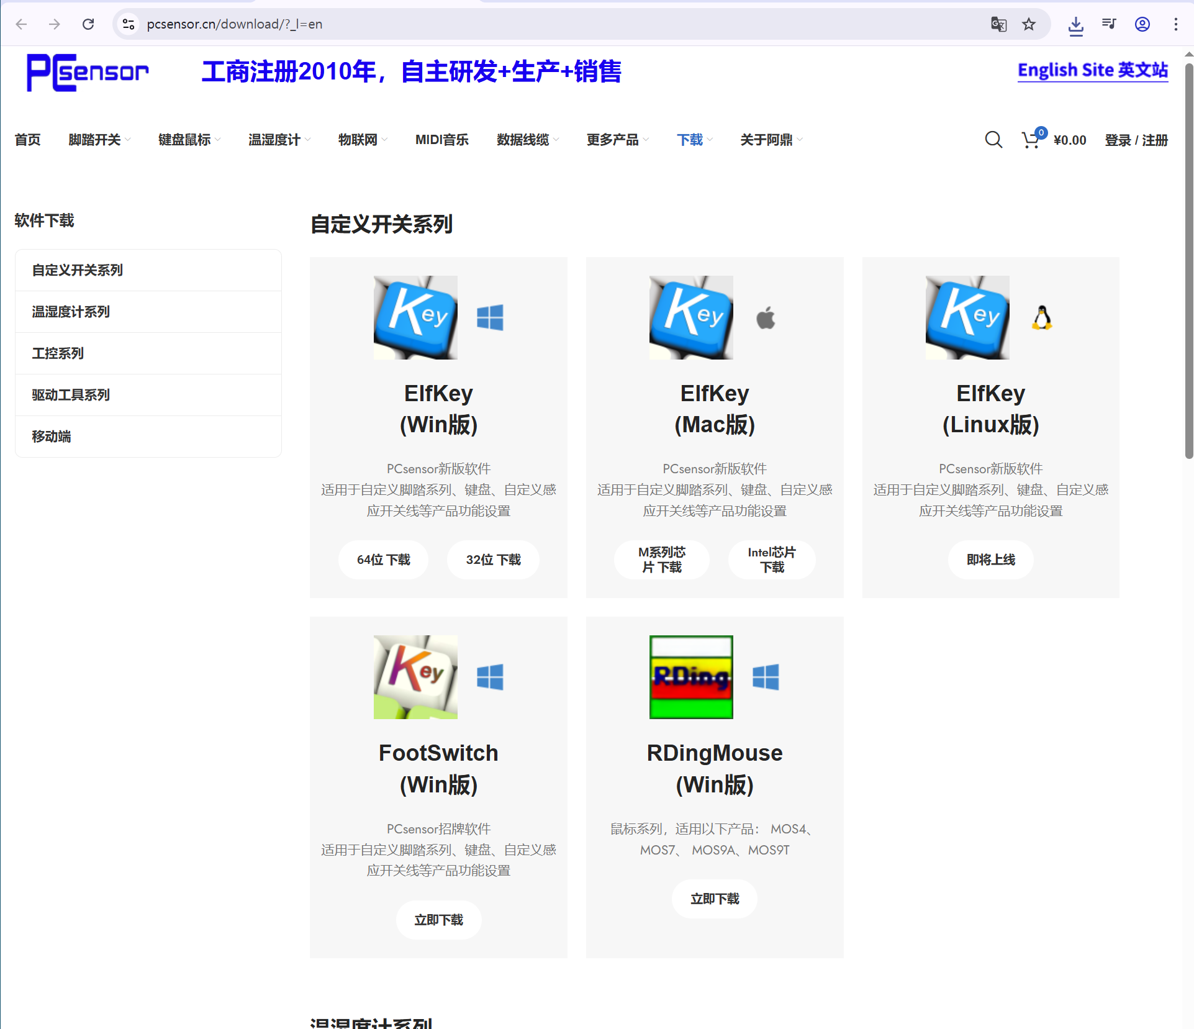
Task: Click the PCsensor logo
Action: [x=88, y=72]
